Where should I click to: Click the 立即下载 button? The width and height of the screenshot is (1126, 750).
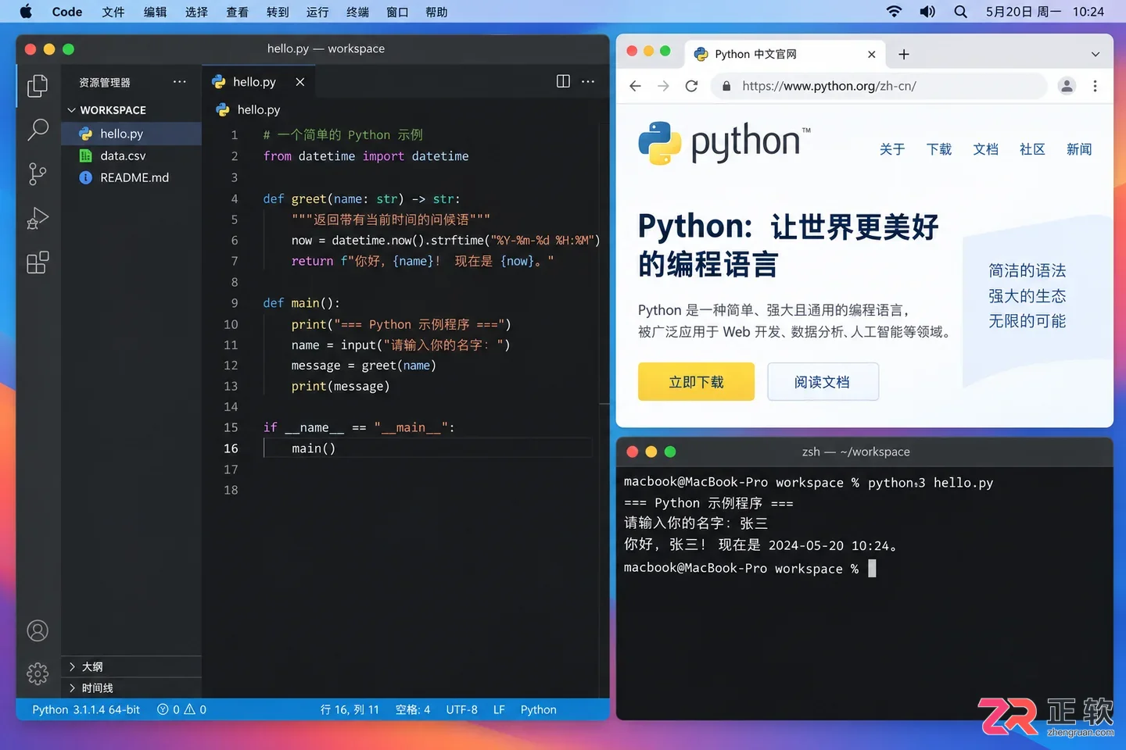[696, 381]
